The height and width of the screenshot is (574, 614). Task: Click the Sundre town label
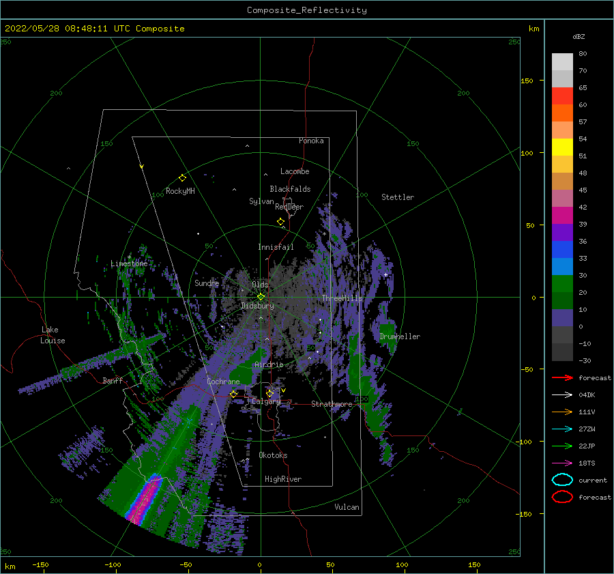click(x=207, y=283)
